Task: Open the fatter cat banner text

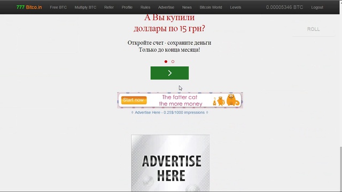Action: 180,100
